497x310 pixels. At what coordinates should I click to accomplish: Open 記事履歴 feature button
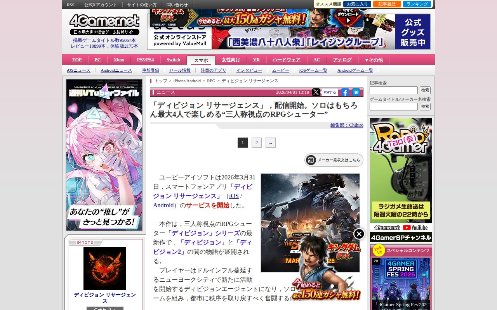[387, 4]
